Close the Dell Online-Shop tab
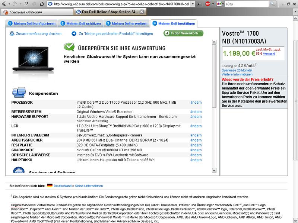 pyautogui.click(x=142, y=12)
